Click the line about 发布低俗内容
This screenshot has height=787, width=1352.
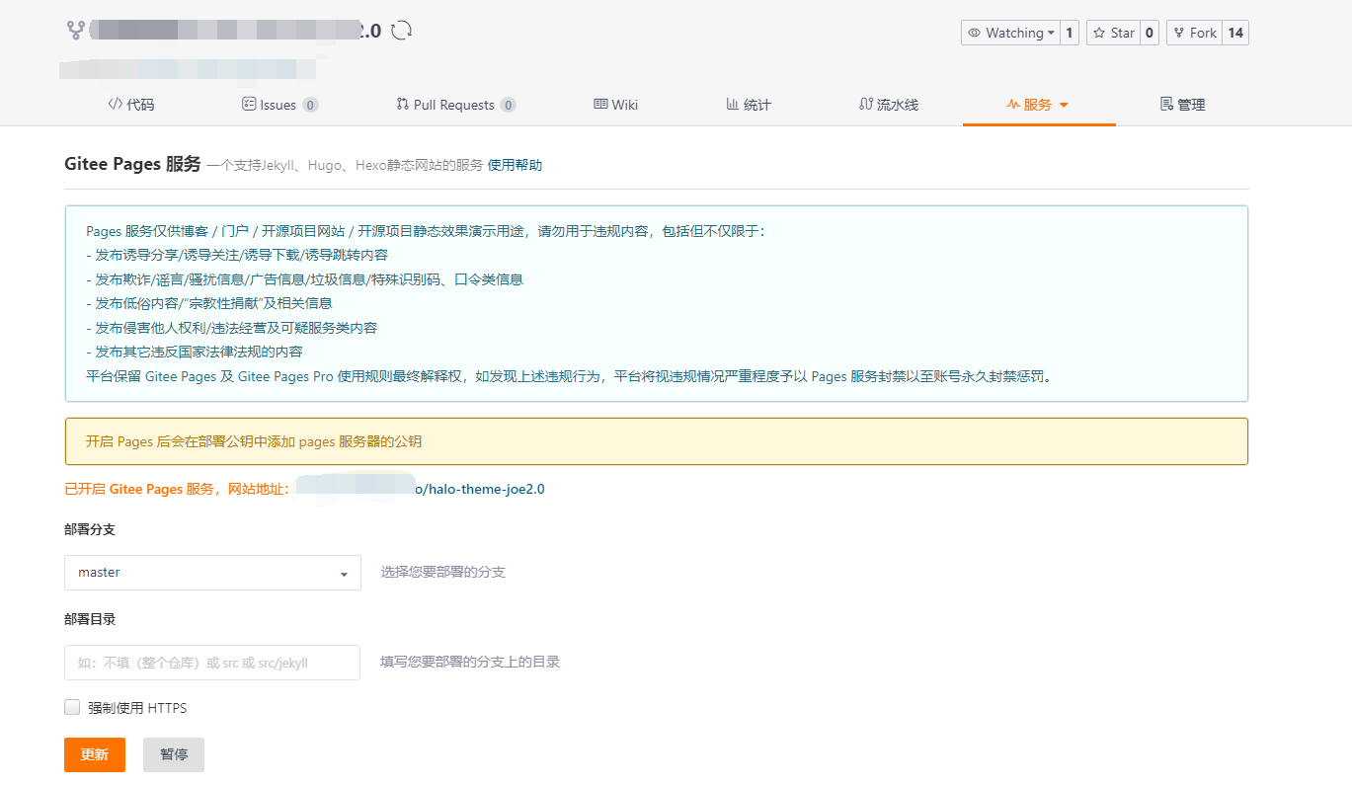click(x=209, y=303)
